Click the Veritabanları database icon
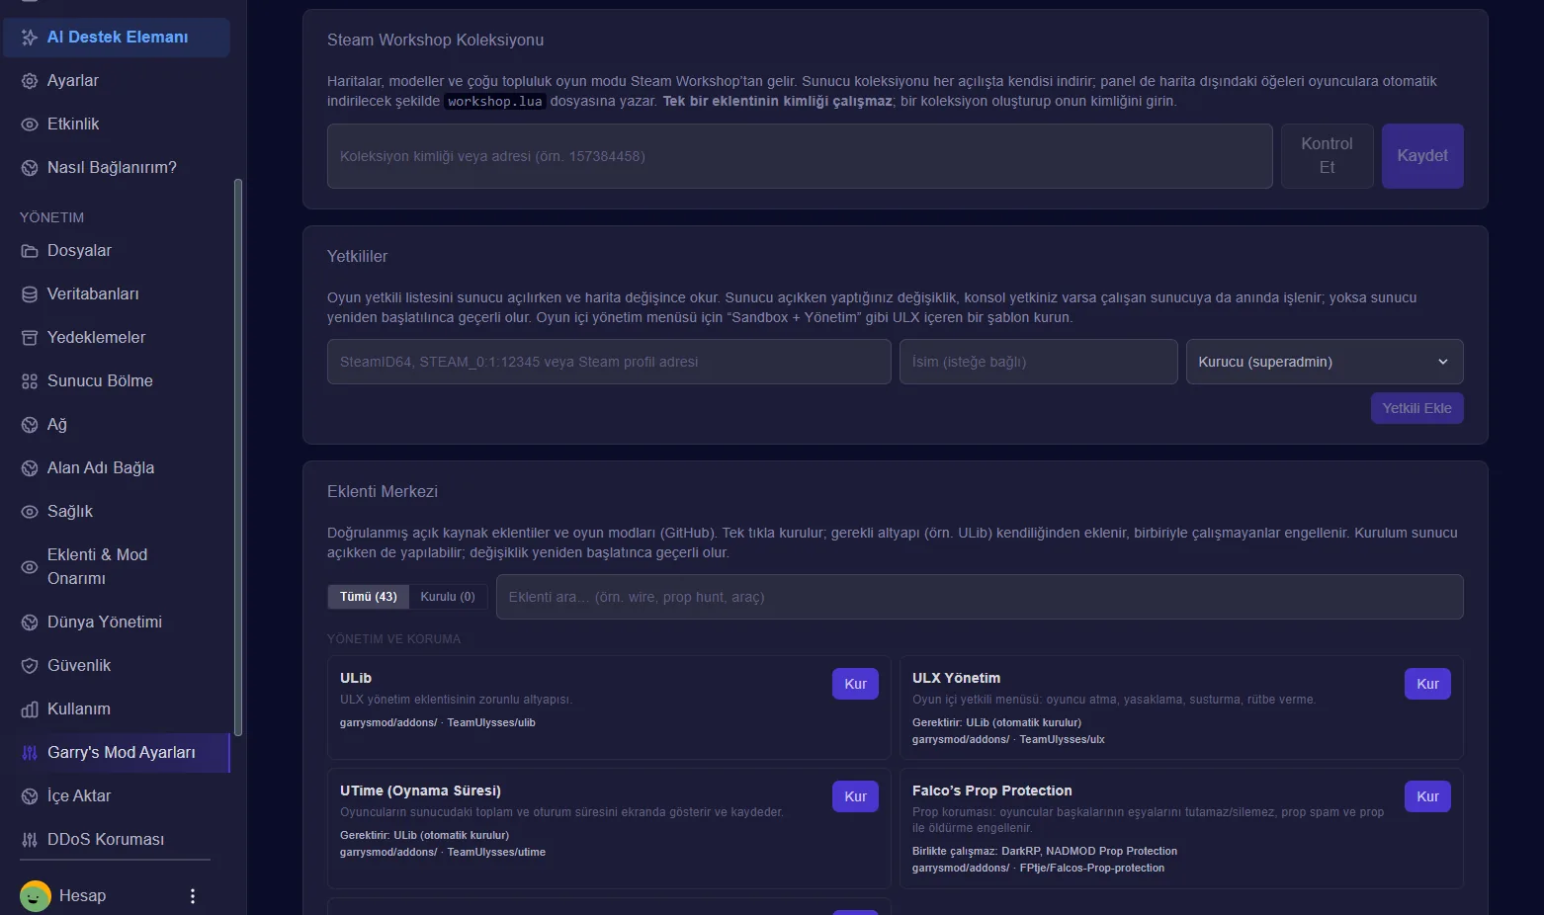1544x915 pixels. [30, 294]
